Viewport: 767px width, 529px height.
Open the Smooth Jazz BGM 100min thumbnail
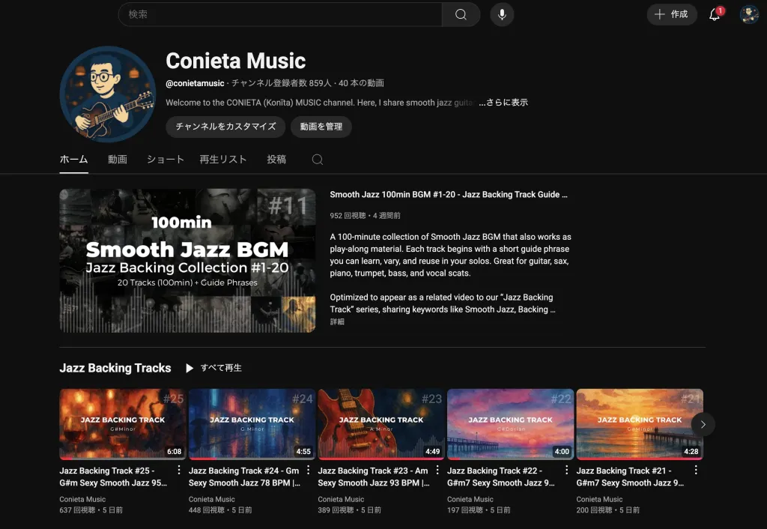[x=187, y=260]
